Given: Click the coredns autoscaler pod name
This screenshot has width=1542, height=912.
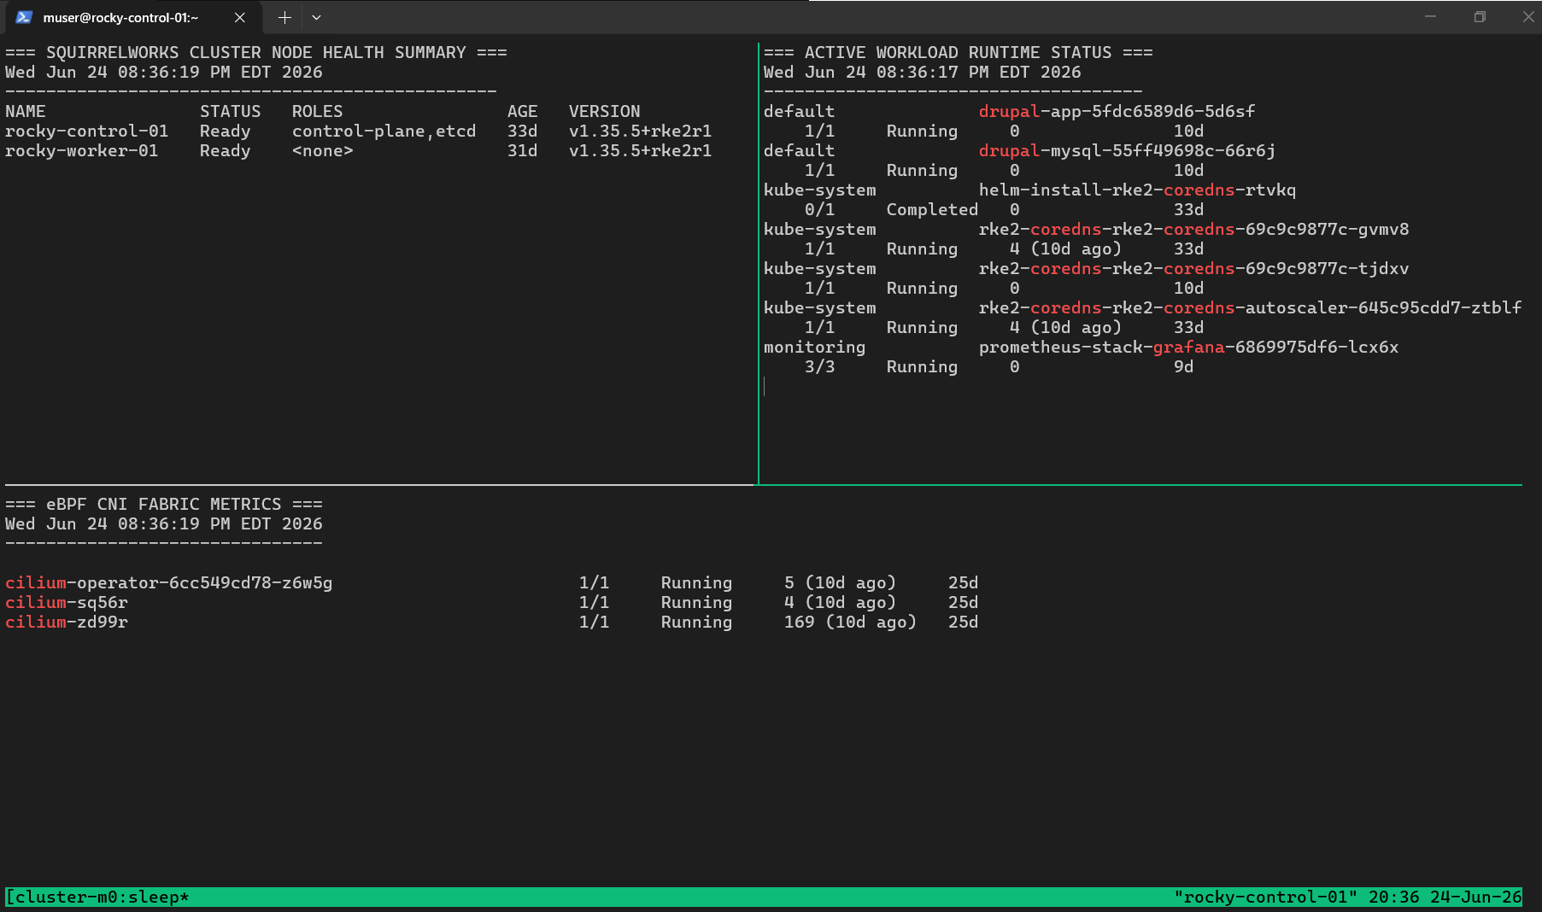Looking at the screenshot, I should pyautogui.click(x=1251, y=308).
